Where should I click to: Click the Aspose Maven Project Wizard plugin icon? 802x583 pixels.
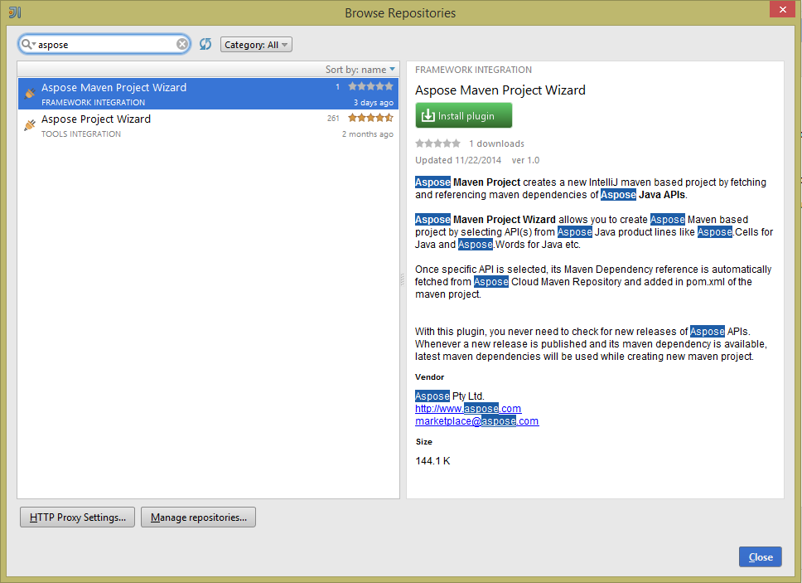30,93
